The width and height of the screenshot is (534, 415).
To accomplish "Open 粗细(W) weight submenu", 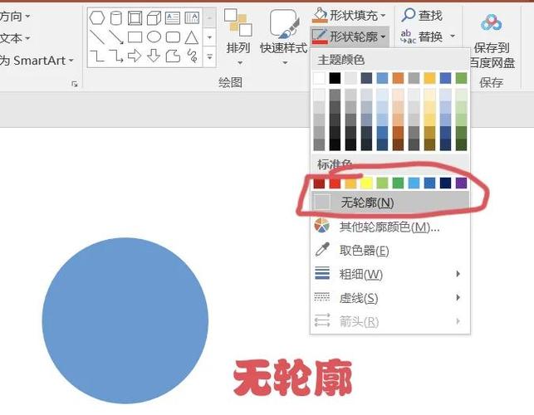I will pyautogui.click(x=390, y=274).
